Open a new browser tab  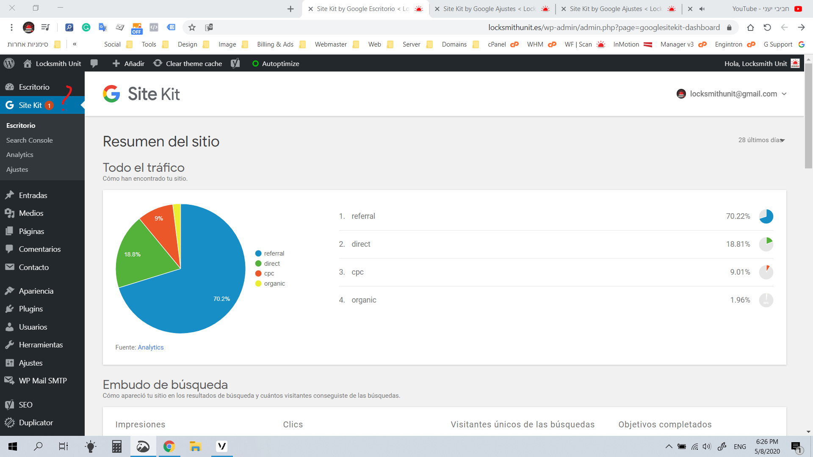(290, 9)
